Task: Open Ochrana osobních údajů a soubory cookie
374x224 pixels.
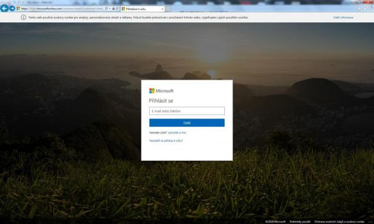Action: [339, 222]
